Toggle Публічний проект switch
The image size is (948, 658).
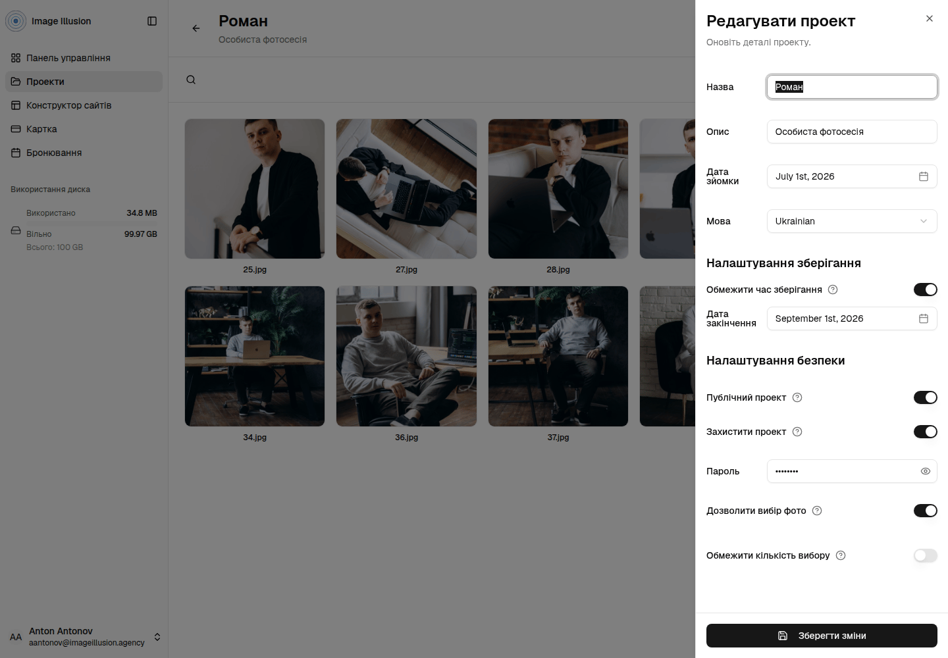926,397
